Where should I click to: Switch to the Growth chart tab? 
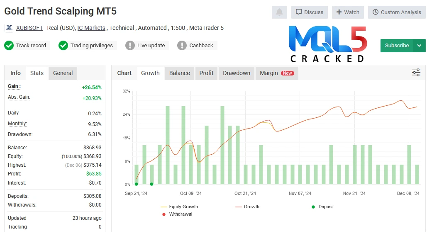[150, 73]
